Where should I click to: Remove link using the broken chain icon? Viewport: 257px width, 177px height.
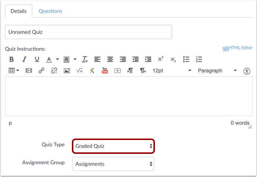(x=54, y=71)
